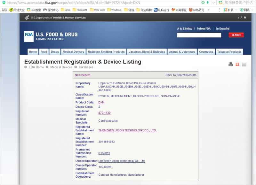Click the lightning speed-mode icon
Screen dimensions: 256x185
pyautogui.click(x=208, y=3)
